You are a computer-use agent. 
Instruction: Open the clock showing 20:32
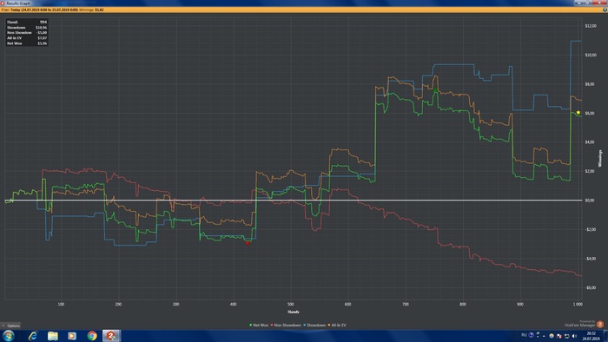point(591,336)
